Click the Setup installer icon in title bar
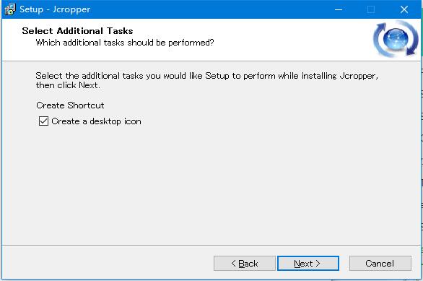Viewport: 423px width, 281px height. tap(10, 9)
